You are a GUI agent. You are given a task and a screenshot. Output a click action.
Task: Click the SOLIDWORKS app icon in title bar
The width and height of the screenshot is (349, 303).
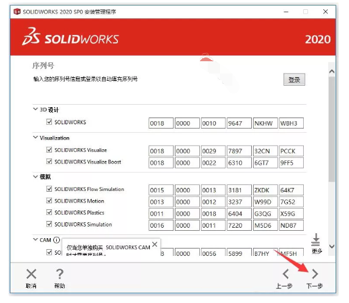(x=17, y=12)
